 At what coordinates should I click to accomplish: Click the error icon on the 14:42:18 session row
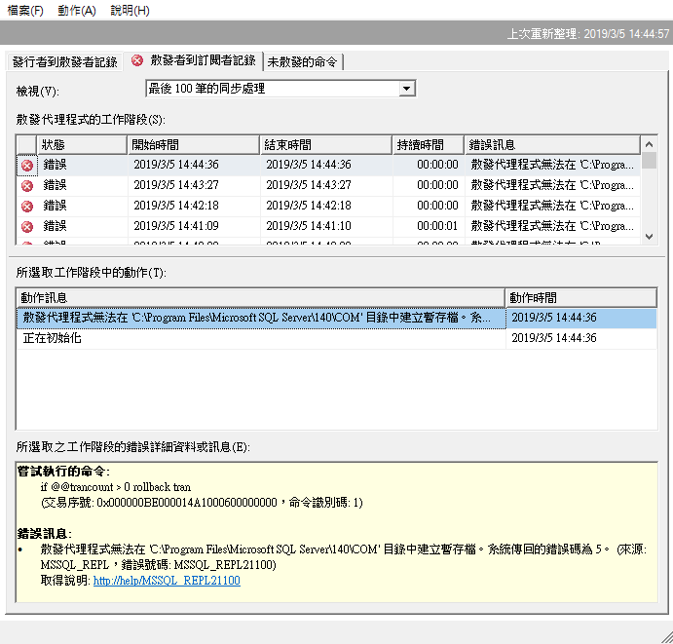[27, 206]
